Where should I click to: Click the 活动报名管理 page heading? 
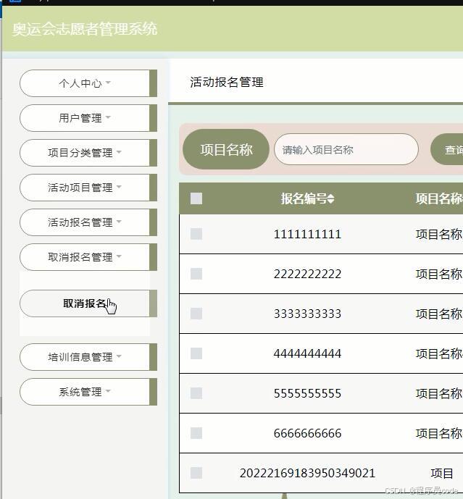tap(226, 82)
